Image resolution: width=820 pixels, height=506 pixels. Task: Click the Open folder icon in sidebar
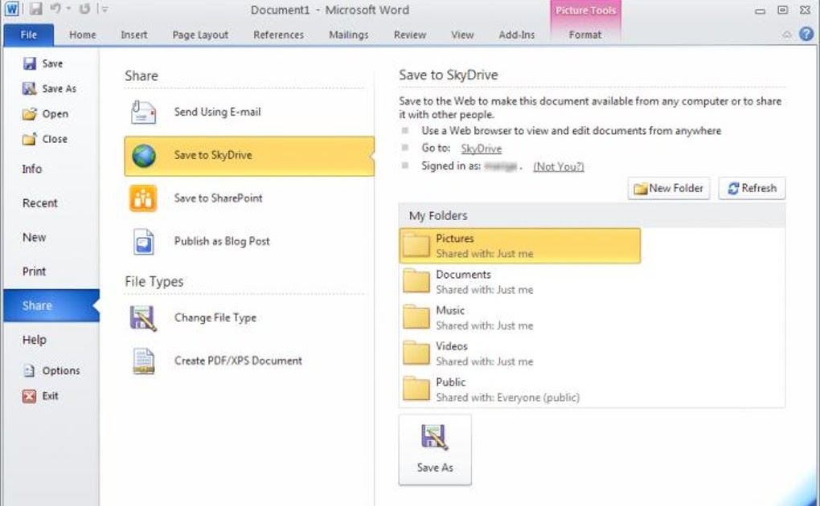point(29,113)
